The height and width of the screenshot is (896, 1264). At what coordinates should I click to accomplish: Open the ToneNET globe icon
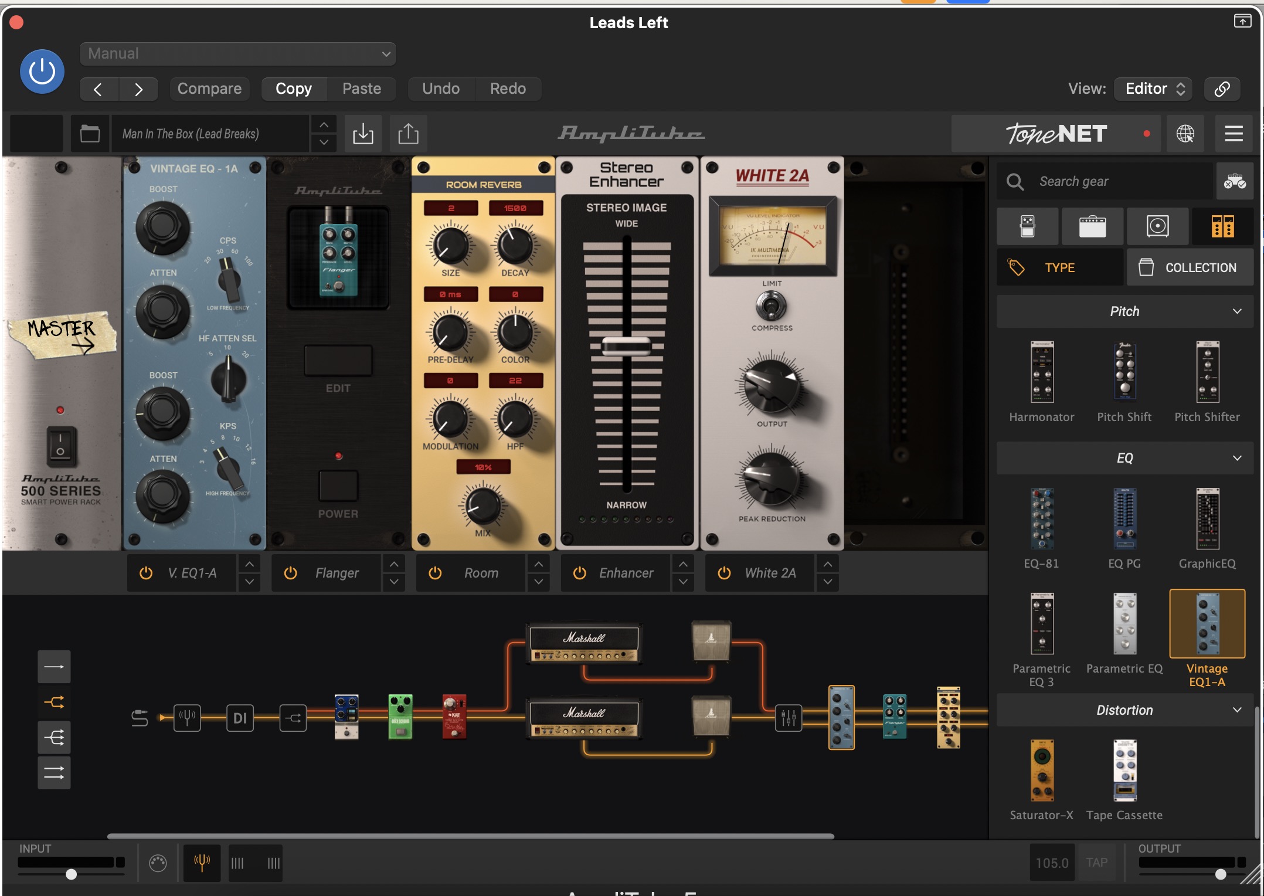click(1185, 134)
